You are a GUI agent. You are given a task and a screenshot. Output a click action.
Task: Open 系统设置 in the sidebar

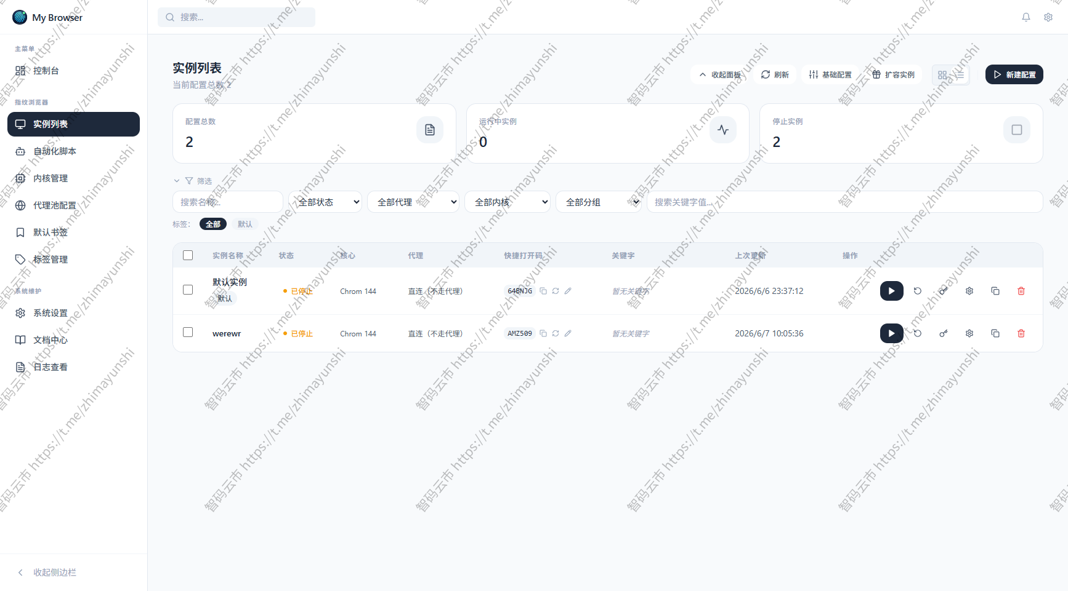(73, 313)
